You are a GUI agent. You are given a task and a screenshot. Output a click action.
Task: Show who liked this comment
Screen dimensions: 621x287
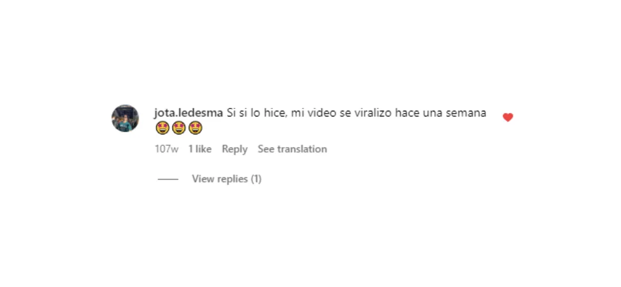200,149
